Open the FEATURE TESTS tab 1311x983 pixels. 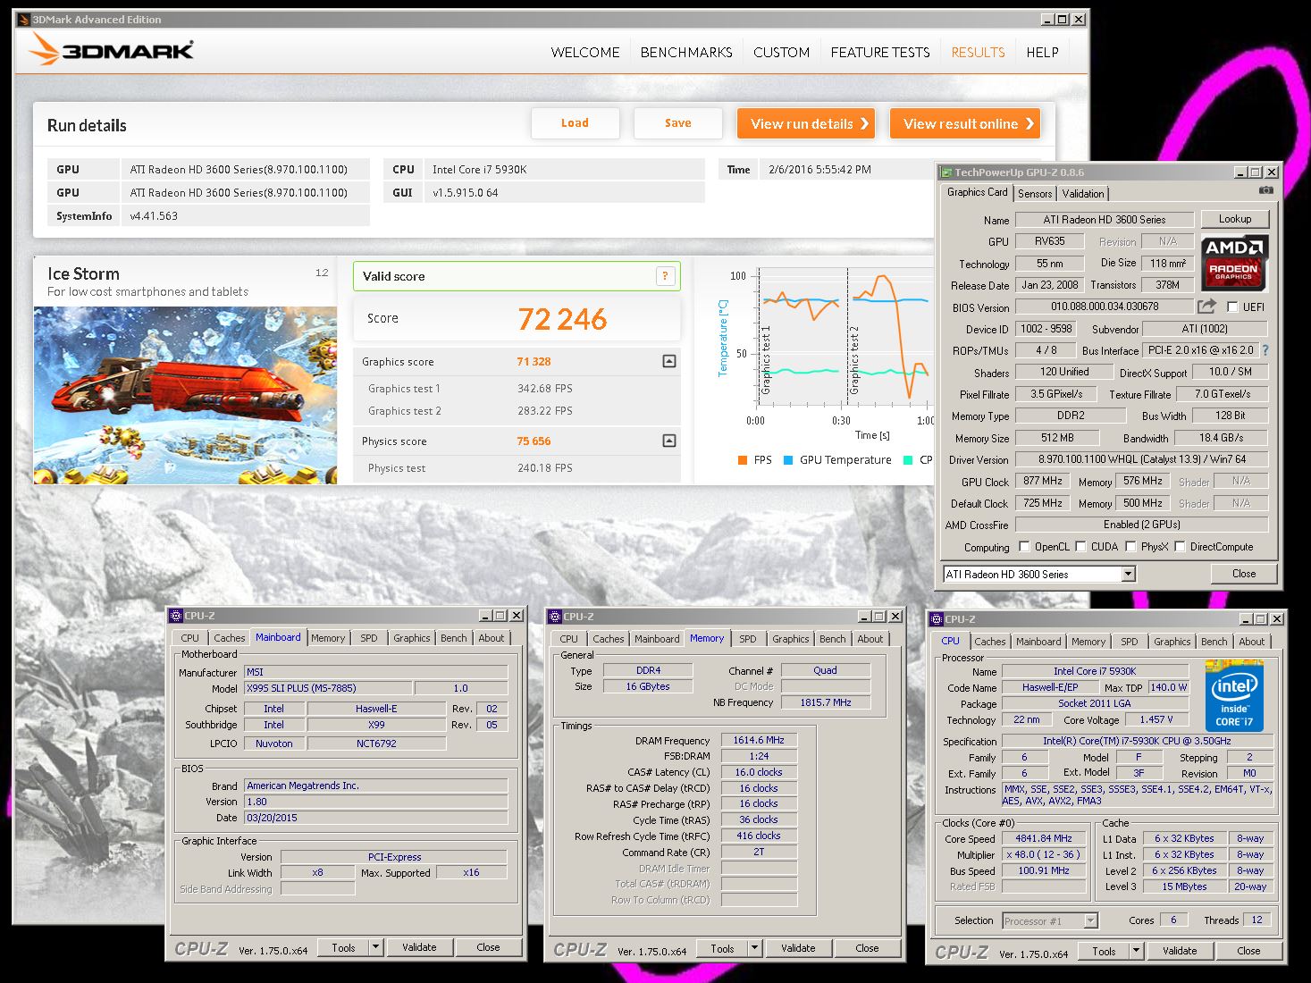[880, 53]
